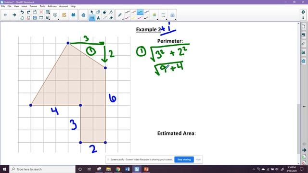
Task: Open the Page Sorter side tab
Action: pos(304,26)
